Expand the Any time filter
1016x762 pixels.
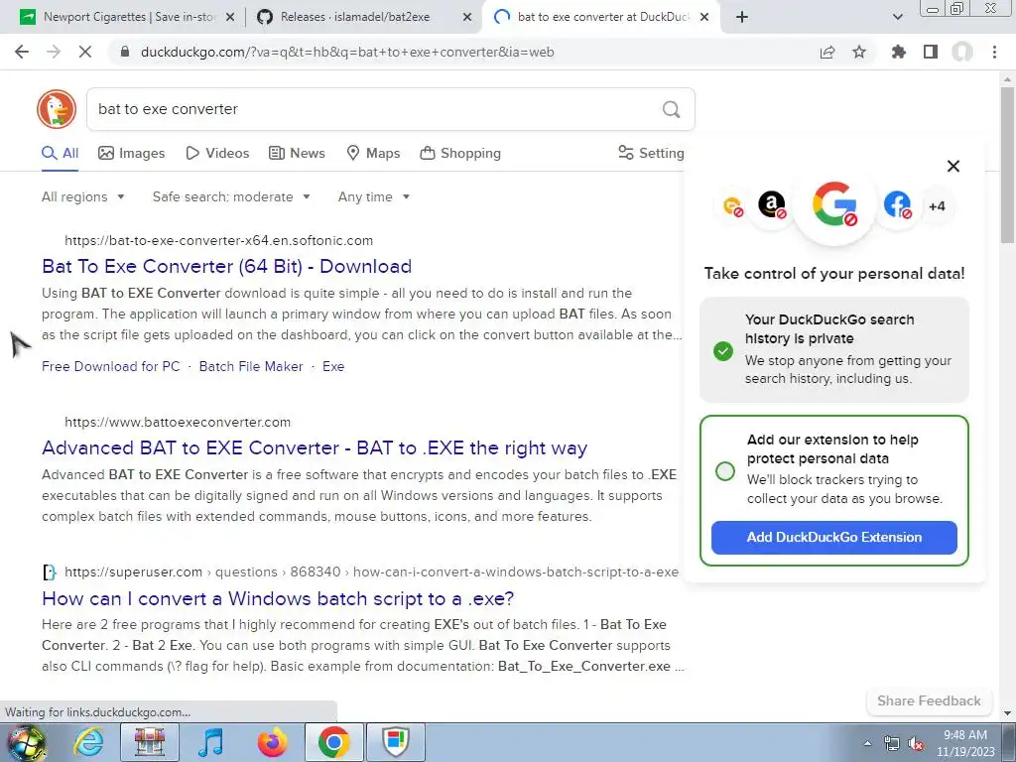[x=374, y=197]
